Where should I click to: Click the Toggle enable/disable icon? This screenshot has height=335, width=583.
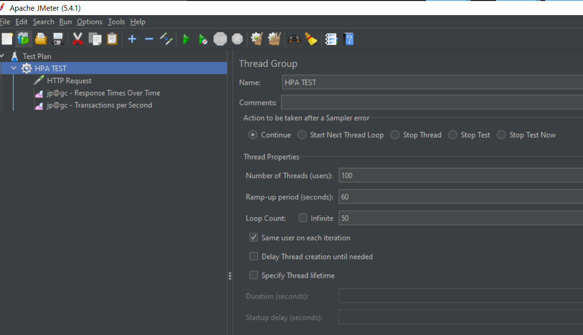click(166, 39)
